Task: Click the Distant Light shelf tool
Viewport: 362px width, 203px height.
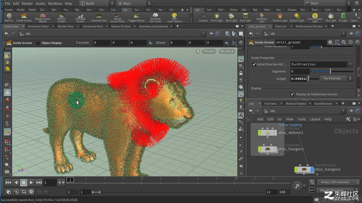Action: [297, 17]
